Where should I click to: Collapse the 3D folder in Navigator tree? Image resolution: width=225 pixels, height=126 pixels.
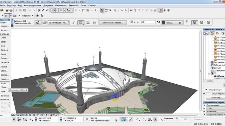click(209, 73)
